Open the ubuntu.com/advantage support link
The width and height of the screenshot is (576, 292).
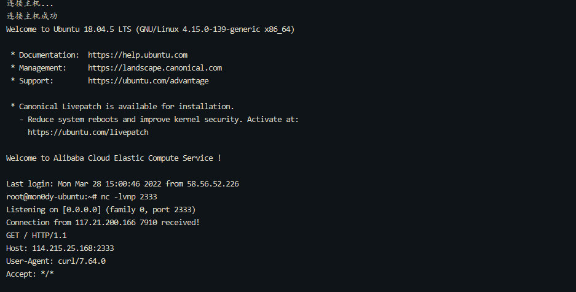(148, 81)
